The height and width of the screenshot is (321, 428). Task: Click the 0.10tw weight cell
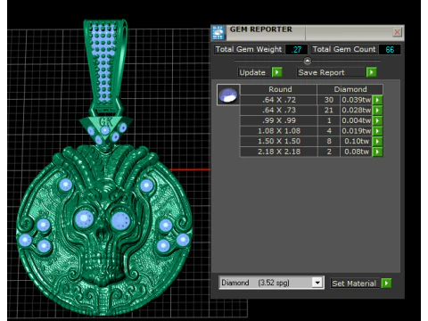click(356, 141)
